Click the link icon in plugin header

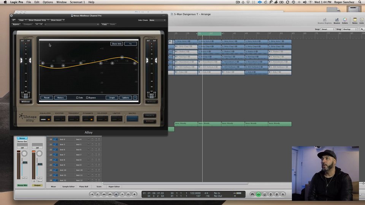[14, 20]
